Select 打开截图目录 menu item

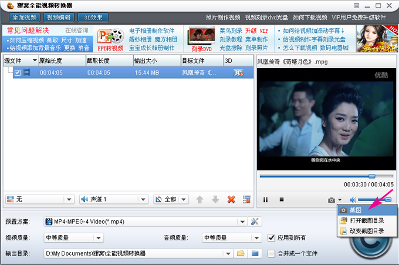pyautogui.click(x=367, y=221)
